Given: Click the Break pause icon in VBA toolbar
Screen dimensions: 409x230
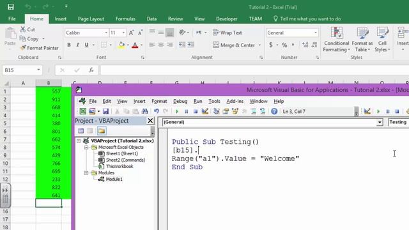Looking at the screenshot, I should click(186, 112).
